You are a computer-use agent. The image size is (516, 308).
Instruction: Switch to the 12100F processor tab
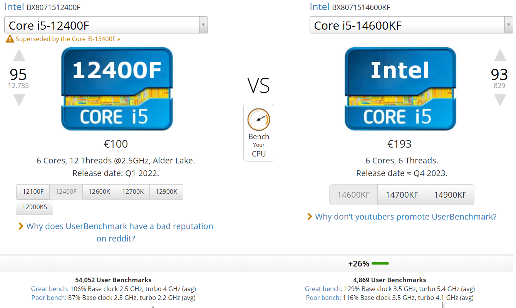(33, 191)
